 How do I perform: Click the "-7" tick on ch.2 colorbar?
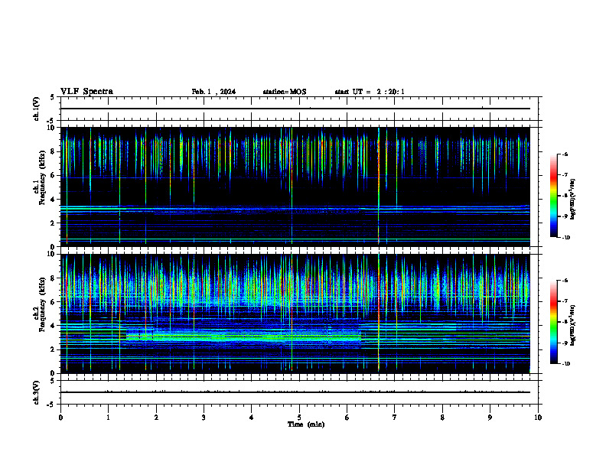[x=565, y=301]
